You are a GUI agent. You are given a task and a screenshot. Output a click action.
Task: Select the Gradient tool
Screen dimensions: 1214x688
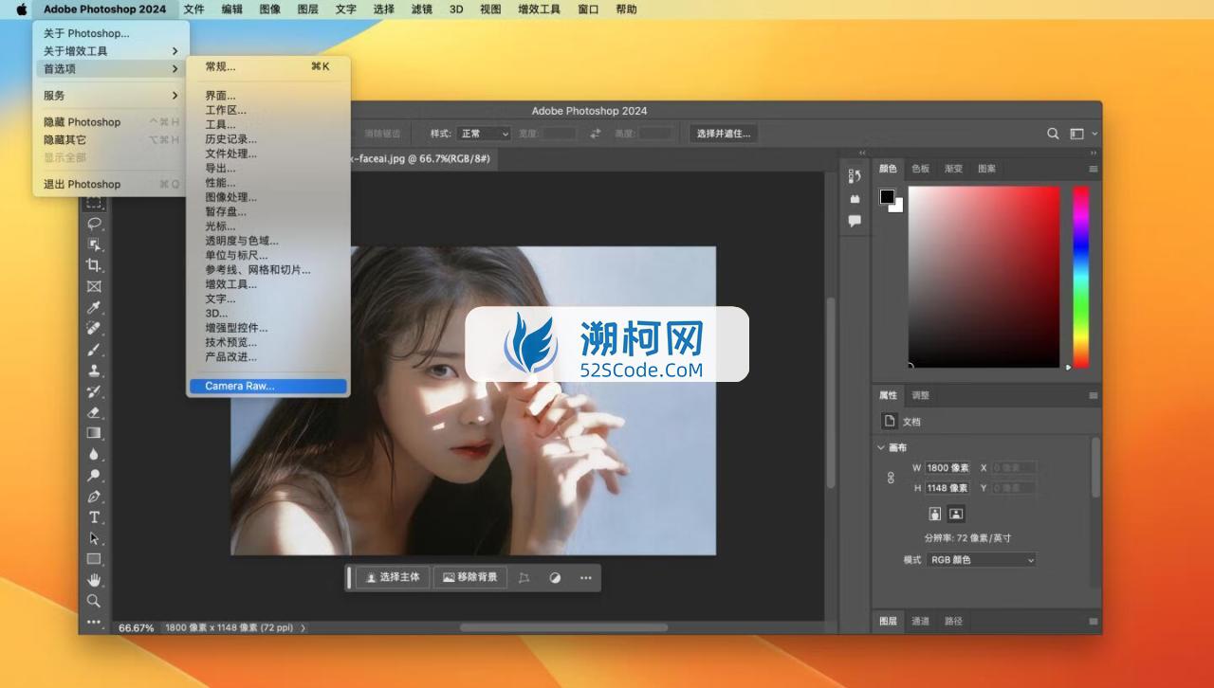94,433
